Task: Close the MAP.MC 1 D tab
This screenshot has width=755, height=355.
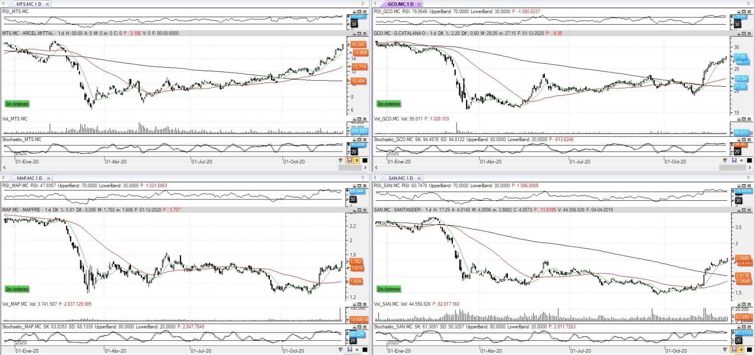Action: pyautogui.click(x=48, y=178)
